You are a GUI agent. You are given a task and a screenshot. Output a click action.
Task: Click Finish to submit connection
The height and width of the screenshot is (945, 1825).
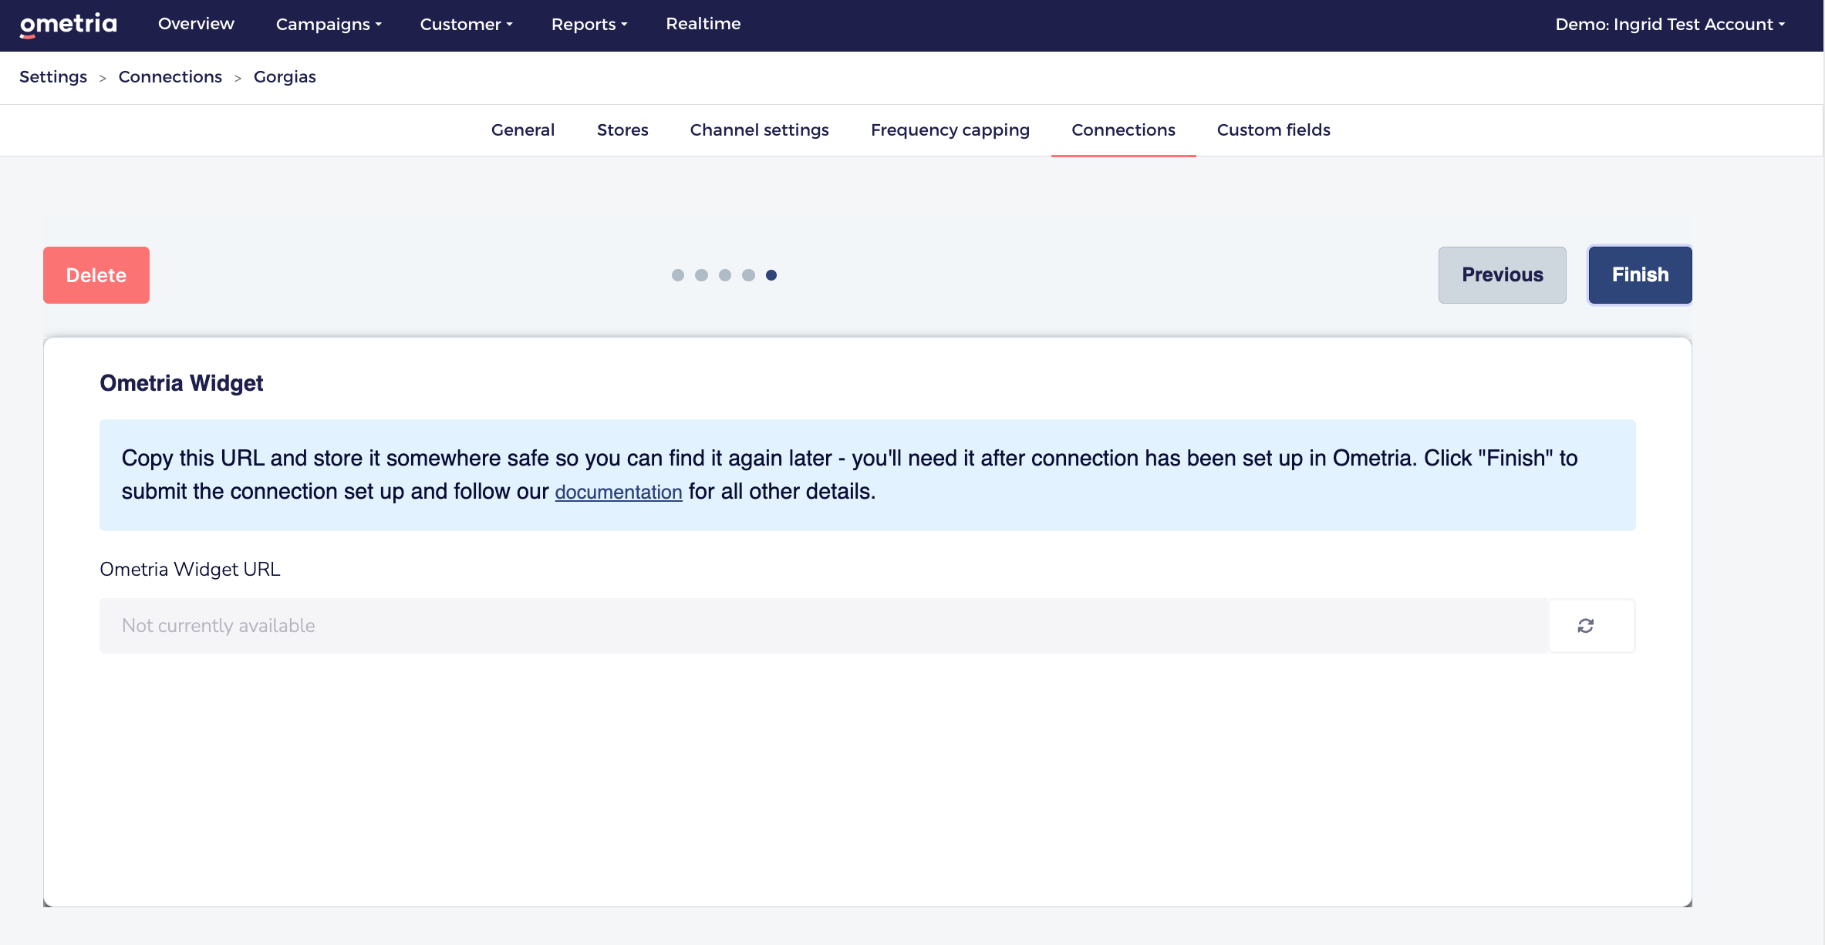tap(1640, 275)
